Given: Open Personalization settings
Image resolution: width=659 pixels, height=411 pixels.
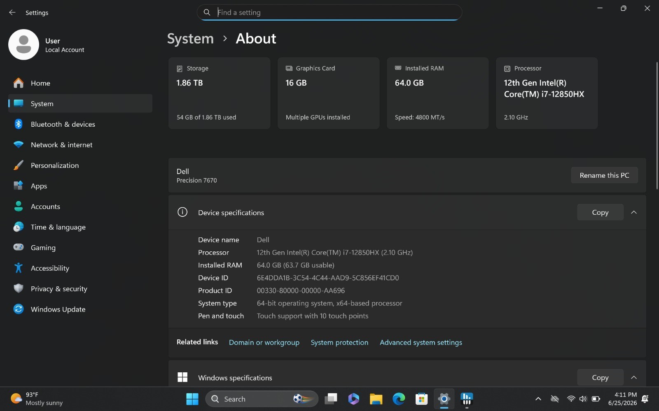Looking at the screenshot, I should (80, 165).
